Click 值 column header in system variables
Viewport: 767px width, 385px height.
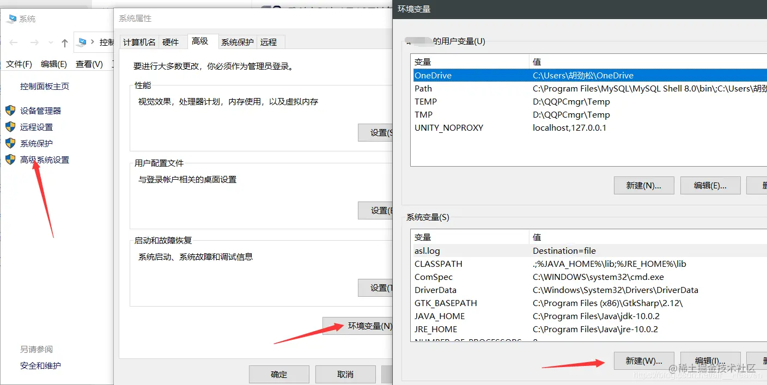[648, 237]
